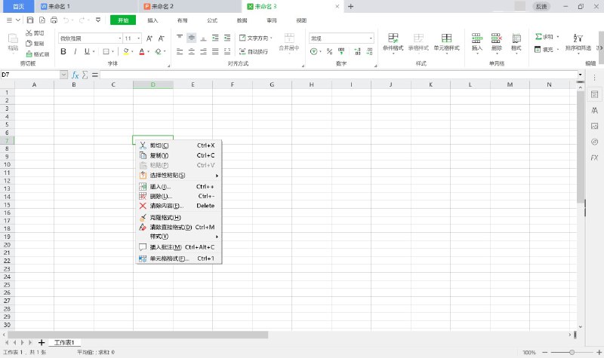Click the Format Painter (格式刷) icon
Image resolution: width=604 pixels, height=358 pixels.
click(29, 54)
